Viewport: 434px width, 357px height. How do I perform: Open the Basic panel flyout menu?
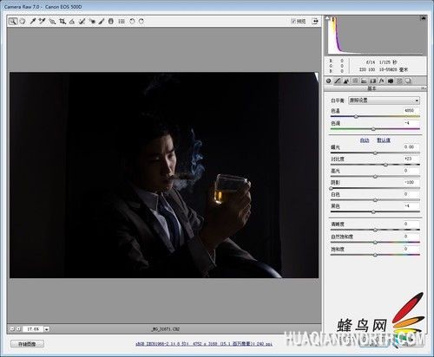(424, 88)
